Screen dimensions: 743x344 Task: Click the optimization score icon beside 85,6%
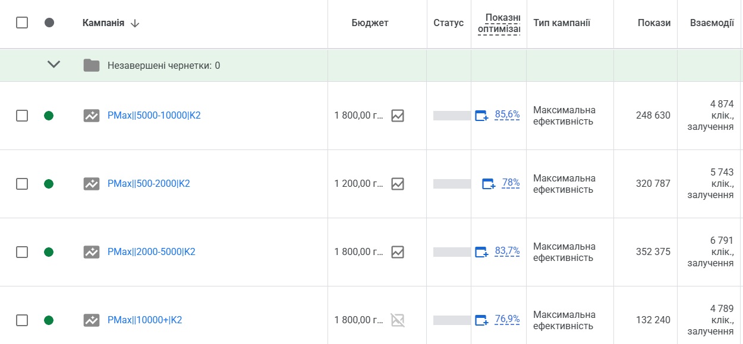481,116
